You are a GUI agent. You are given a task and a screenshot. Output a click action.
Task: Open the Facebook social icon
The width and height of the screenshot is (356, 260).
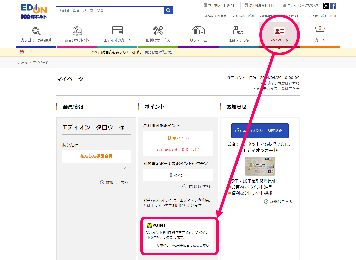(x=333, y=6)
